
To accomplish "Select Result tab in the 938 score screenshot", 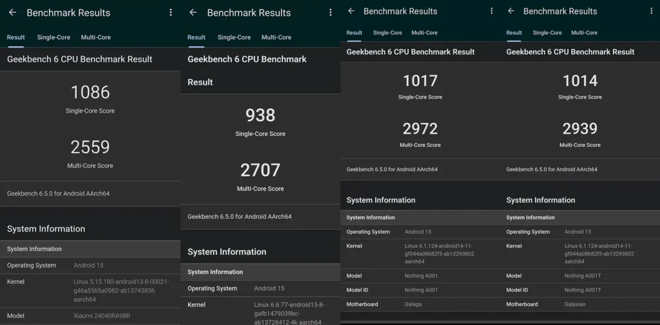I will (196, 37).
